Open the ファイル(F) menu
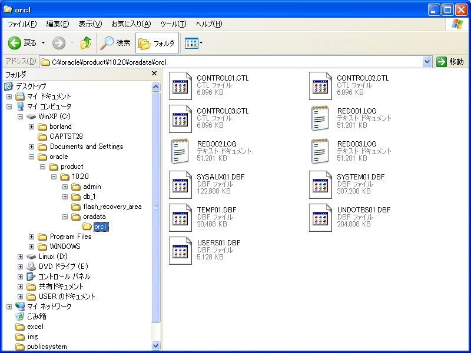This screenshot has height=353, width=471. [x=22, y=24]
